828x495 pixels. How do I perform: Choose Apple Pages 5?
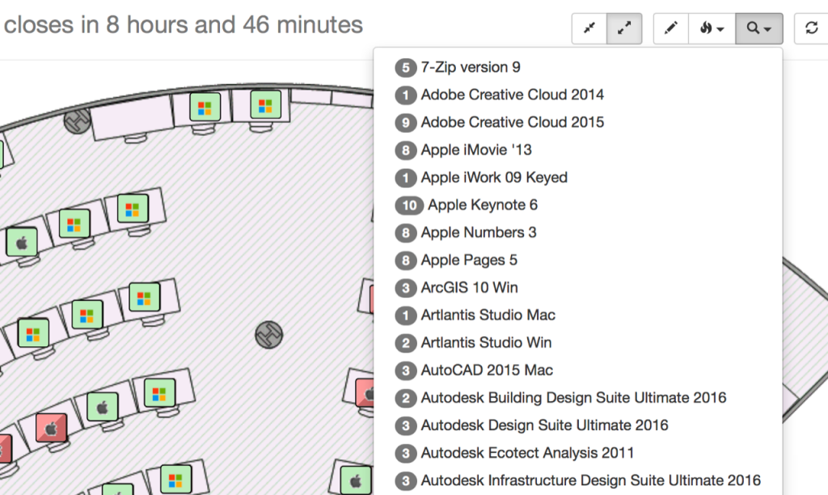point(577,260)
